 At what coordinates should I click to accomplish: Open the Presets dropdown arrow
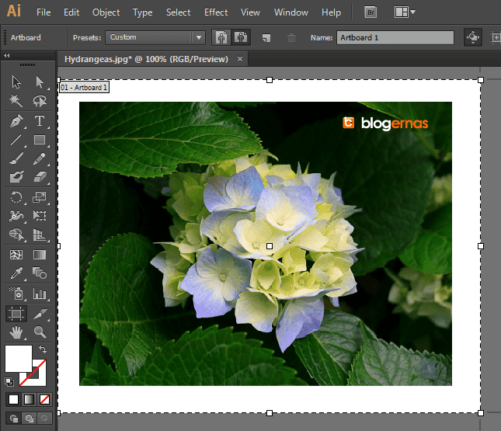(x=199, y=37)
